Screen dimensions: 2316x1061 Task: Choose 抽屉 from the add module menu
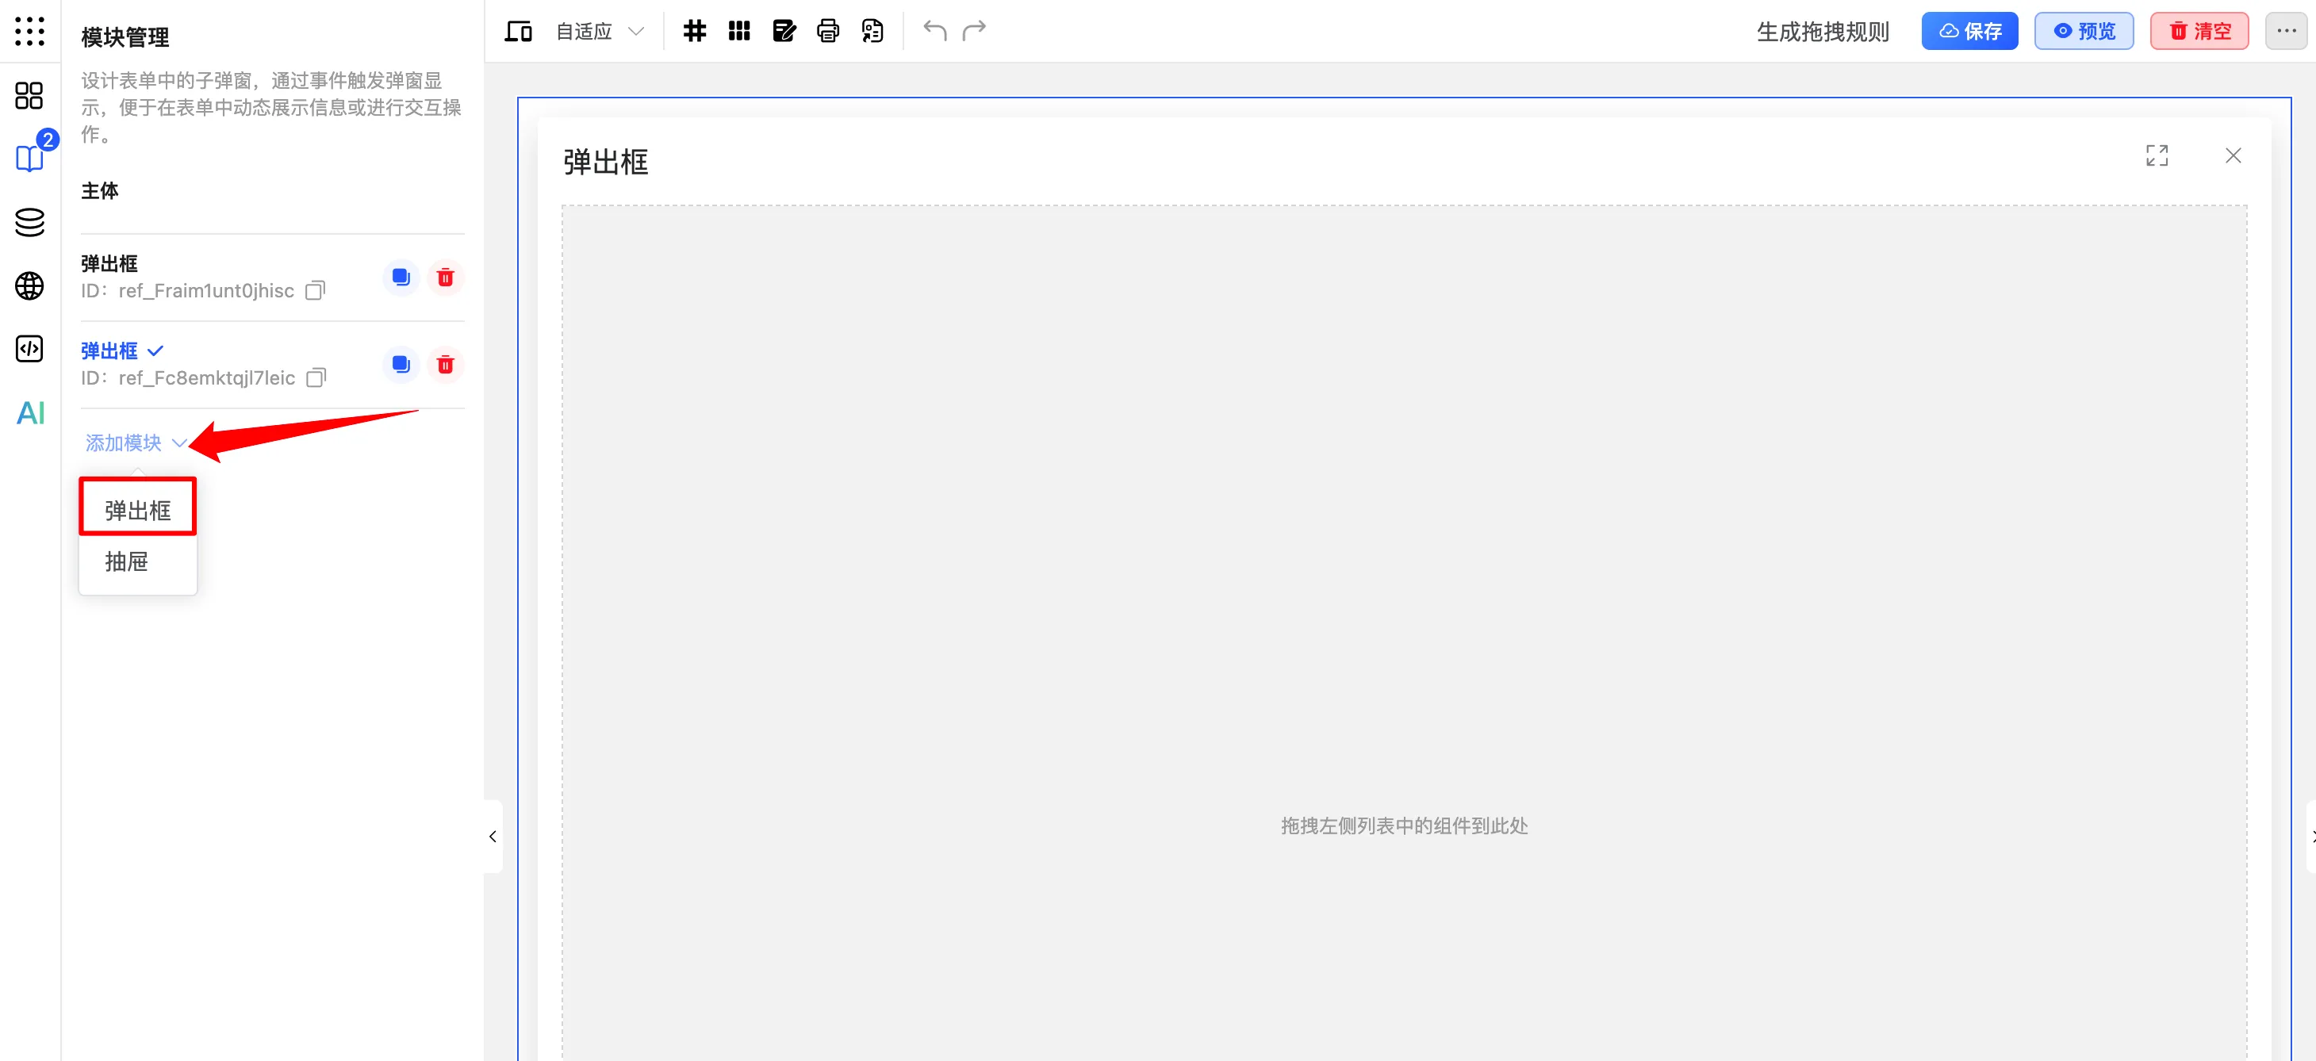pyautogui.click(x=127, y=562)
